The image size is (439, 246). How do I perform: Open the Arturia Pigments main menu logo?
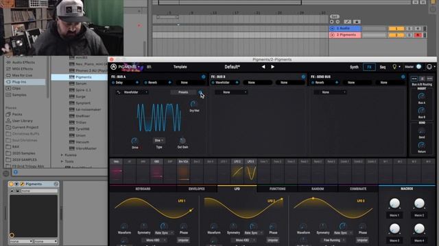114,67
